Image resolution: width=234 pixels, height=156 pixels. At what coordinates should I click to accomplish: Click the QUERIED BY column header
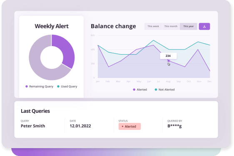point(174,121)
